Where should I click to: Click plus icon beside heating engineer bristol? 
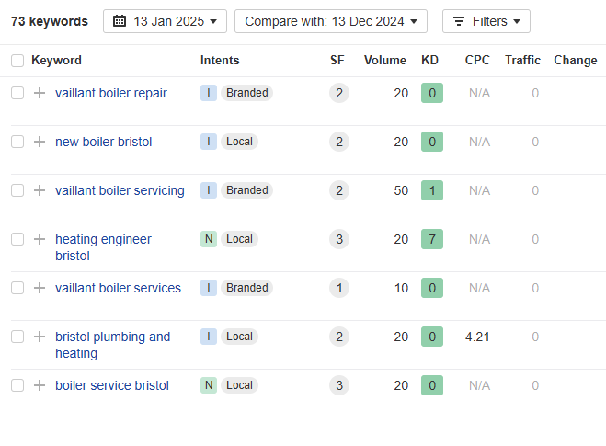(x=40, y=239)
